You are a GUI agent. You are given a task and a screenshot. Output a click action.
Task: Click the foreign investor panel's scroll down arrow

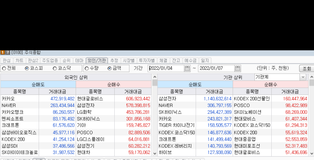pyautogui.click(x=155, y=154)
